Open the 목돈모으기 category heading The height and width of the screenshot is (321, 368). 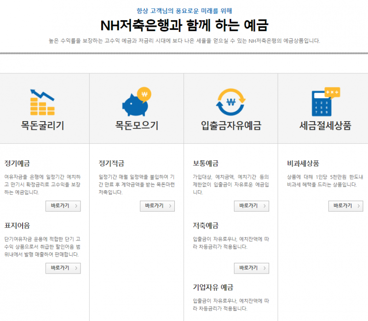(137, 125)
